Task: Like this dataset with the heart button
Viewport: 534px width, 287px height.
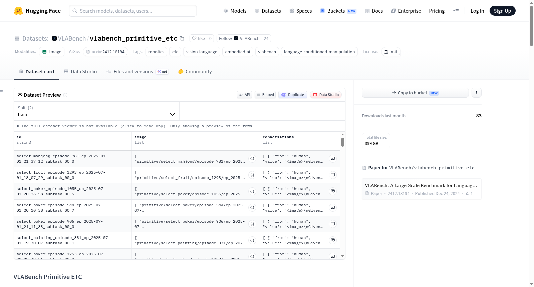Action: 198,38
